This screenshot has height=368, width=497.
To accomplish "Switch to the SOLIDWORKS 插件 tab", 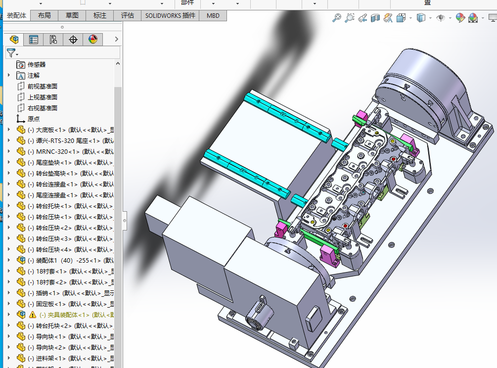I will (170, 15).
